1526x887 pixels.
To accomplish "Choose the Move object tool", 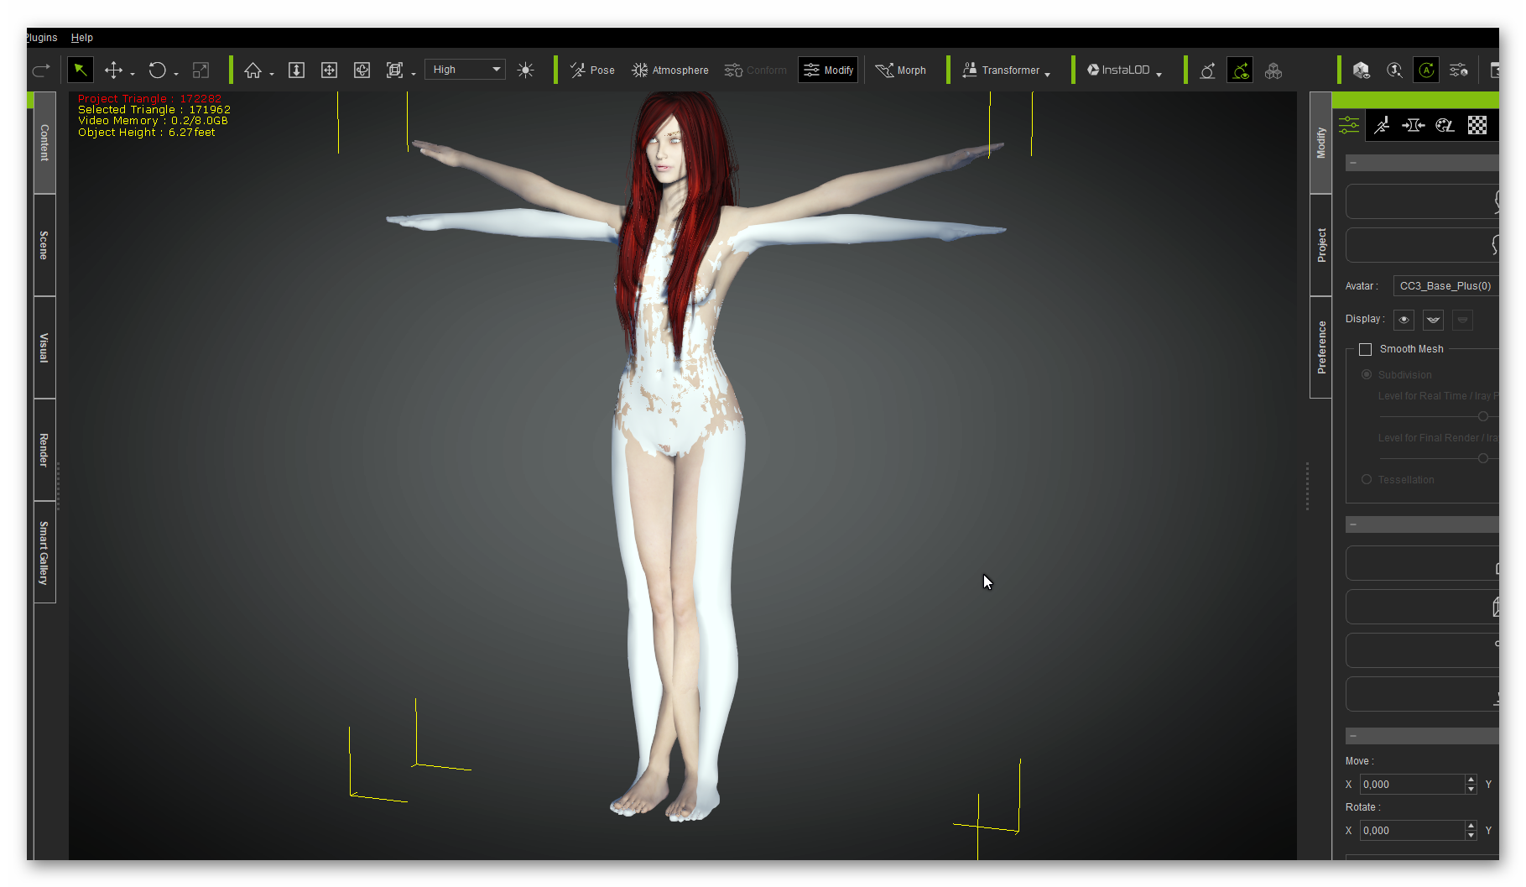I will click(x=113, y=70).
